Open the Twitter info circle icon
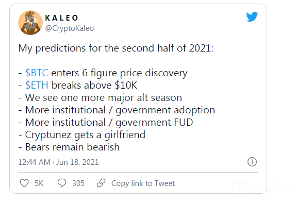 coord(252,162)
